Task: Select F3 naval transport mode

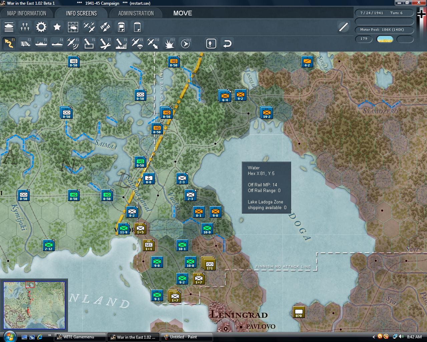Action: tap(41, 43)
